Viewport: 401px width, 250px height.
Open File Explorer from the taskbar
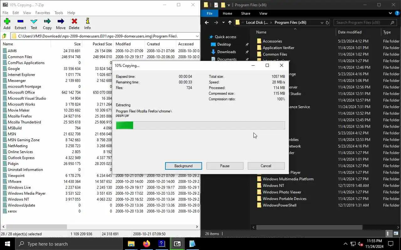pyautogui.click(x=131, y=244)
